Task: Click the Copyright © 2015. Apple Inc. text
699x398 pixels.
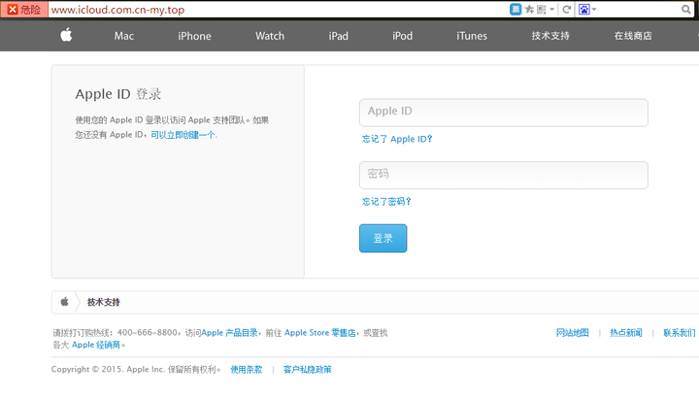Action: click(107, 370)
